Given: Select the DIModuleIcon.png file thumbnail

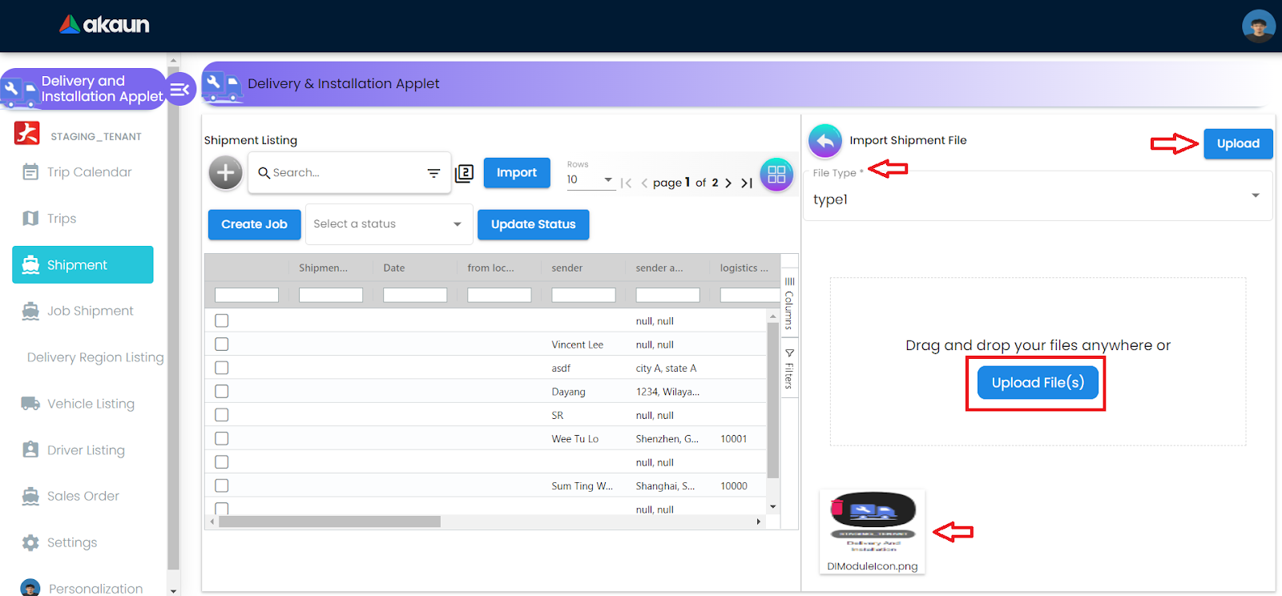Looking at the screenshot, I should tap(873, 531).
